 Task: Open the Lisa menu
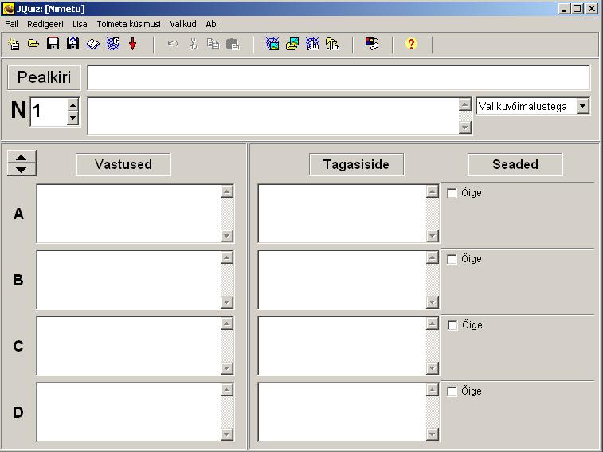coord(80,24)
